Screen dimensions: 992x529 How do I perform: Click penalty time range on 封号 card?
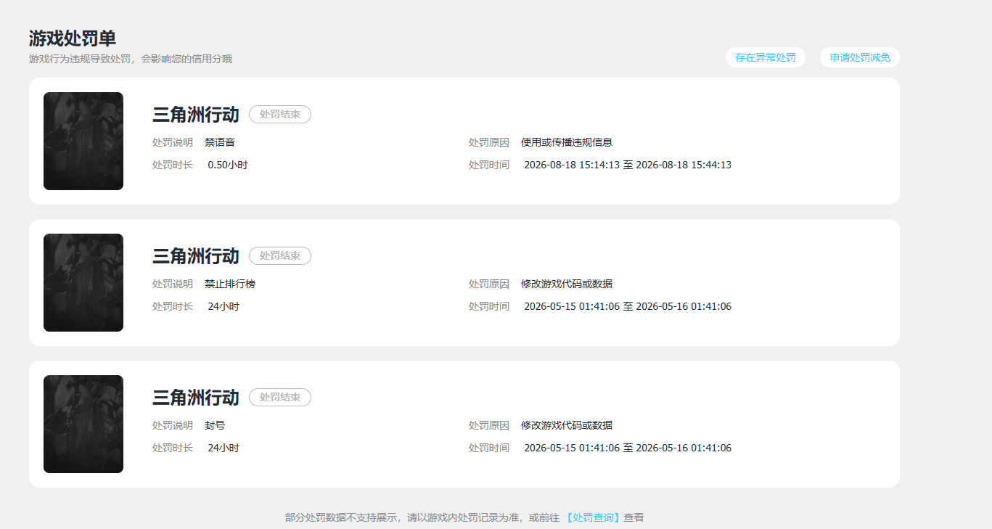coord(628,448)
